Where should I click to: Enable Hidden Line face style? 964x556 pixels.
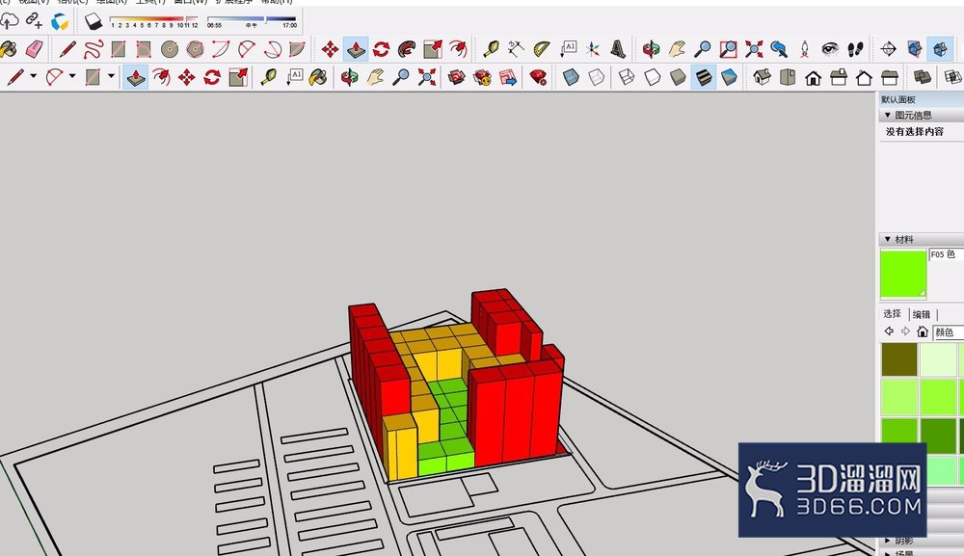tap(653, 77)
